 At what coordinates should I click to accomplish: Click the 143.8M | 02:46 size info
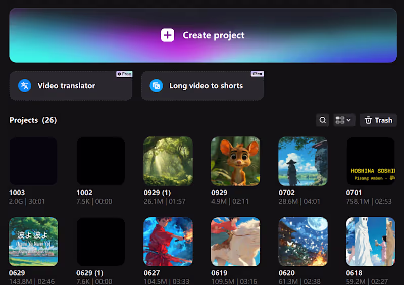(x=32, y=281)
